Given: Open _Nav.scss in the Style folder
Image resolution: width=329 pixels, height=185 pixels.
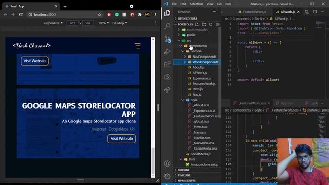Looking at the screenshot, I should tap(199, 133).
